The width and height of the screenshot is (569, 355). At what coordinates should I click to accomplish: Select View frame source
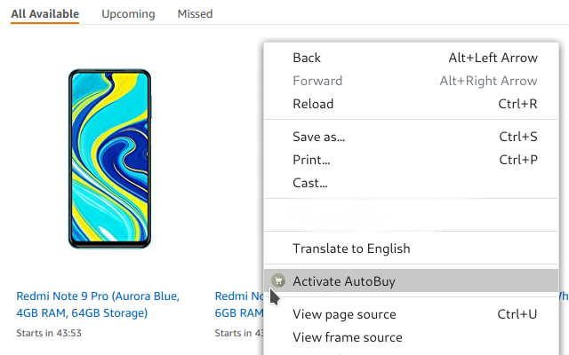click(x=347, y=337)
